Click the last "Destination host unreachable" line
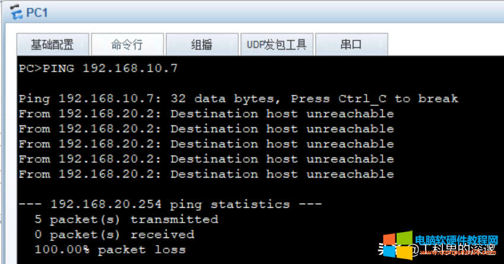This screenshot has width=504, height=264. click(x=206, y=174)
